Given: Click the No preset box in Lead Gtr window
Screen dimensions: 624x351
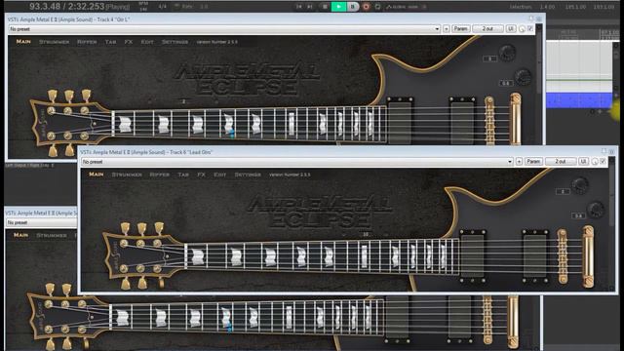Looking at the screenshot, I should point(296,162).
